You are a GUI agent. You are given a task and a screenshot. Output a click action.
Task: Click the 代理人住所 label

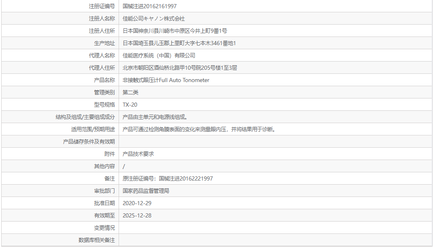tap(102, 68)
